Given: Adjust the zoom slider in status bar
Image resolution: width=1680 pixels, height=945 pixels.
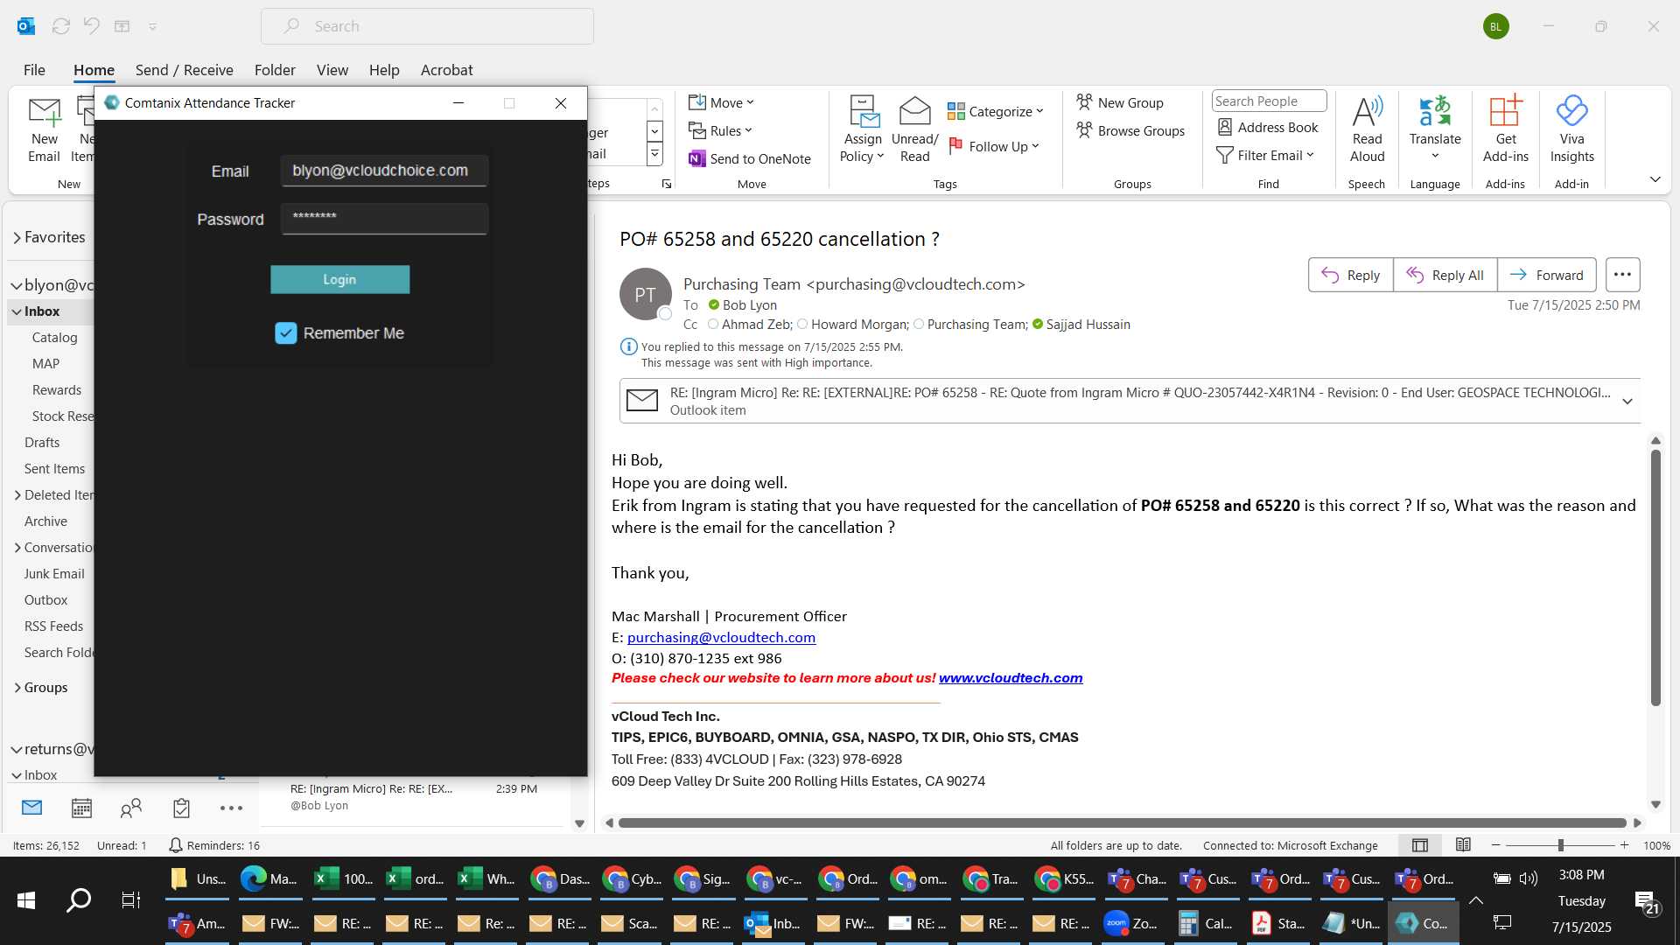Looking at the screenshot, I should click(1560, 845).
